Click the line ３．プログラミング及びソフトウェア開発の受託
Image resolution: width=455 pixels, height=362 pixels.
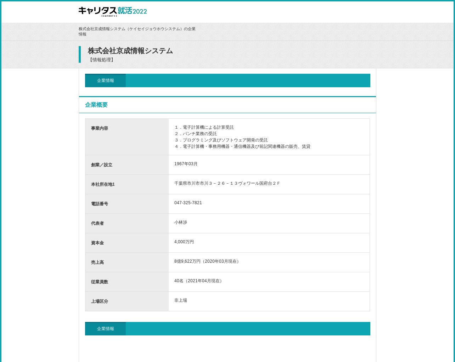[221, 140]
